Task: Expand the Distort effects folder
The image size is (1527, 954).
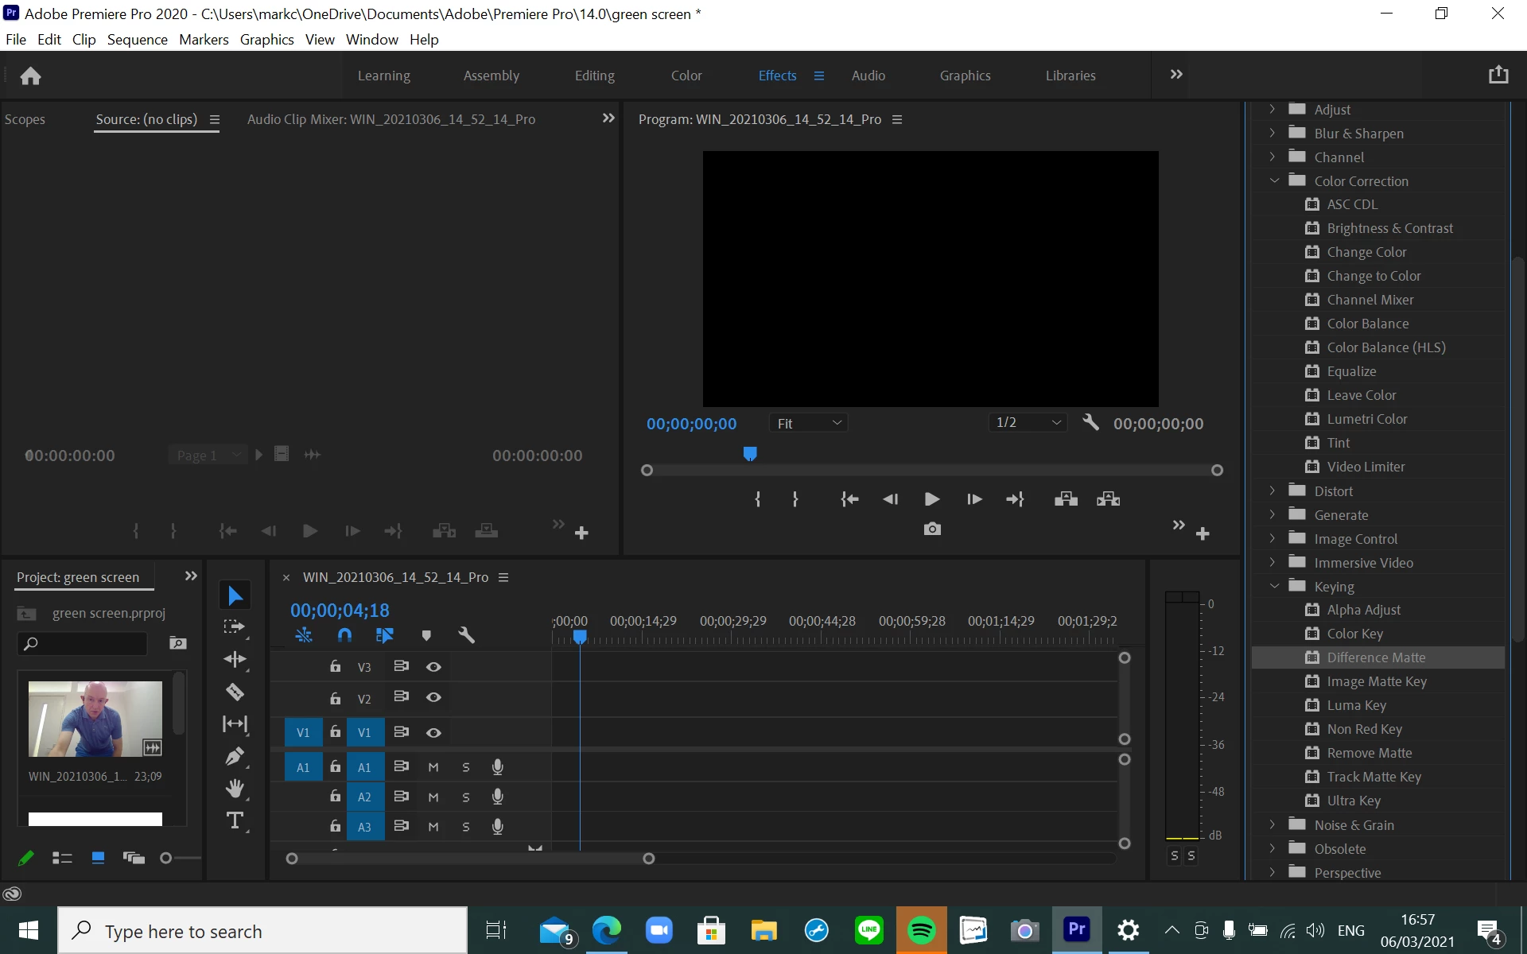Action: pos(1272,491)
